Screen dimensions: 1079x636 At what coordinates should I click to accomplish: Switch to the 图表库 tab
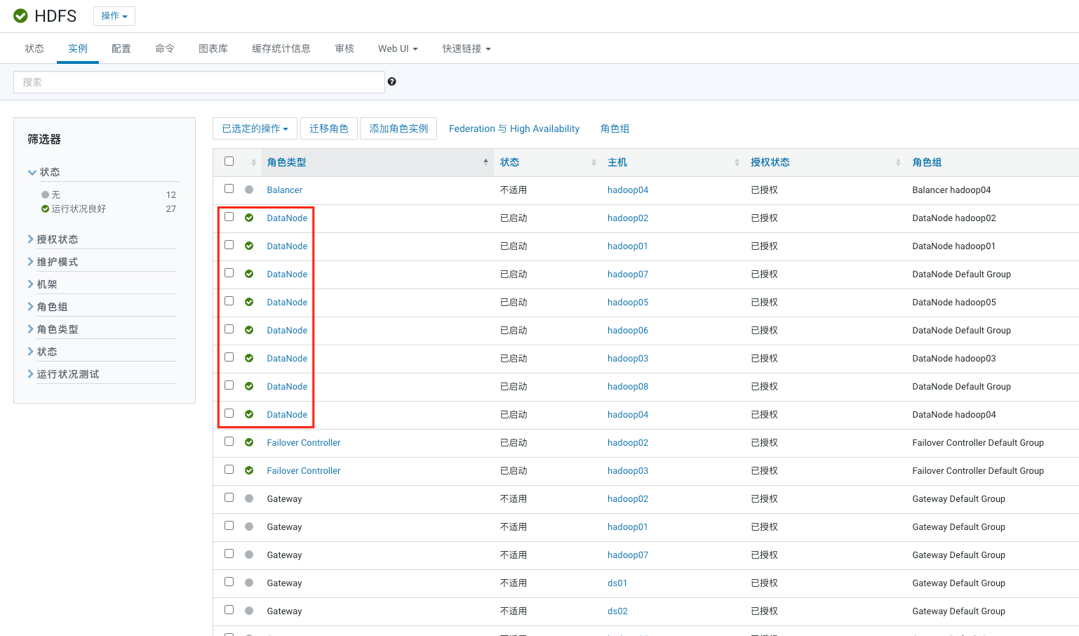point(213,48)
